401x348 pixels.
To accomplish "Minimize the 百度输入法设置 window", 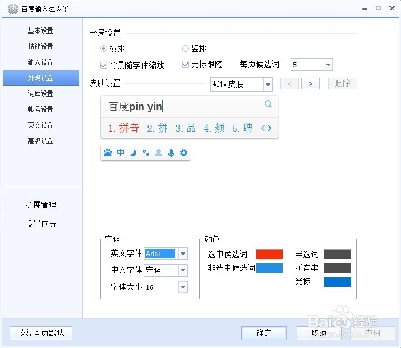I will pyautogui.click(x=365, y=9).
